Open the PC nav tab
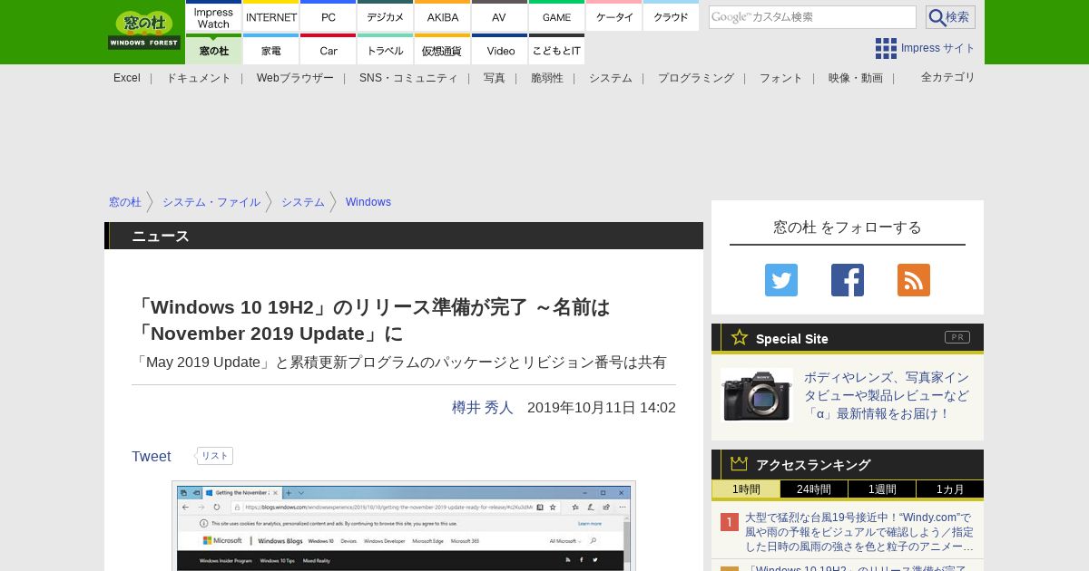The width and height of the screenshot is (1089, 571). 329,15
